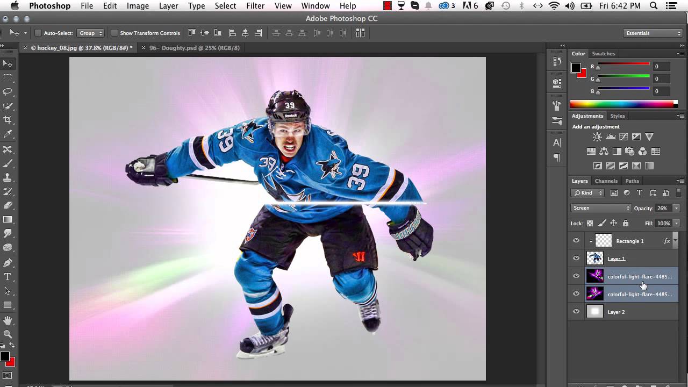688x387 pixels.
Task: Open the Fill slider dropdown arrow
Action: 676,223
